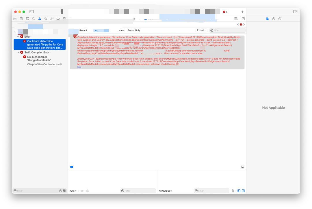This screenshot has width=312, height=209.
Task: Open the History inspector clock icon
Action: click(x=274, y=19)
